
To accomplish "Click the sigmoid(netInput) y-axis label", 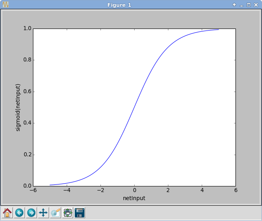I will [x=18, y=108].
